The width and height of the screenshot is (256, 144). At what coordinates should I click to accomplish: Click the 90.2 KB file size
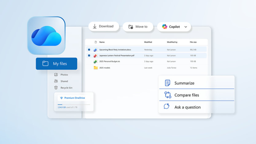(x=193, y=50)
